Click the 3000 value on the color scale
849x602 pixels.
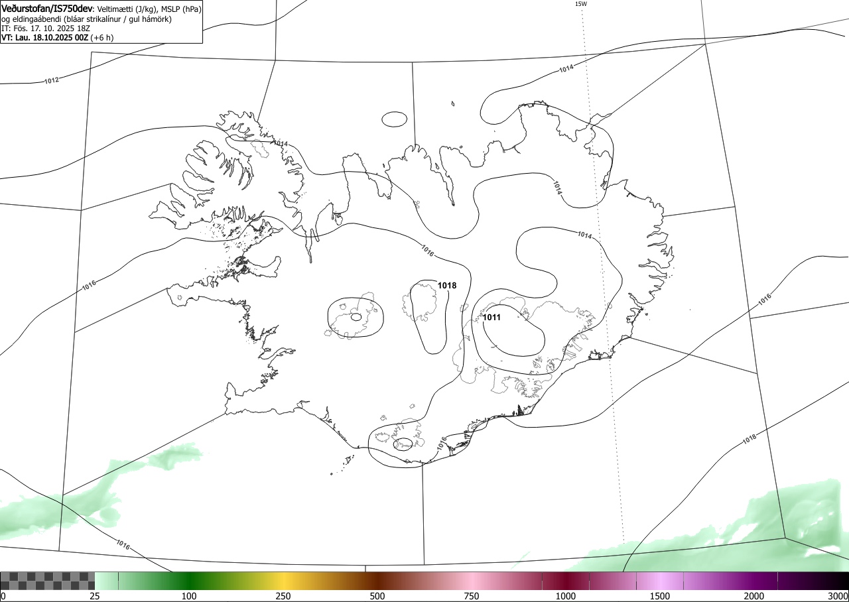(838, 596)
